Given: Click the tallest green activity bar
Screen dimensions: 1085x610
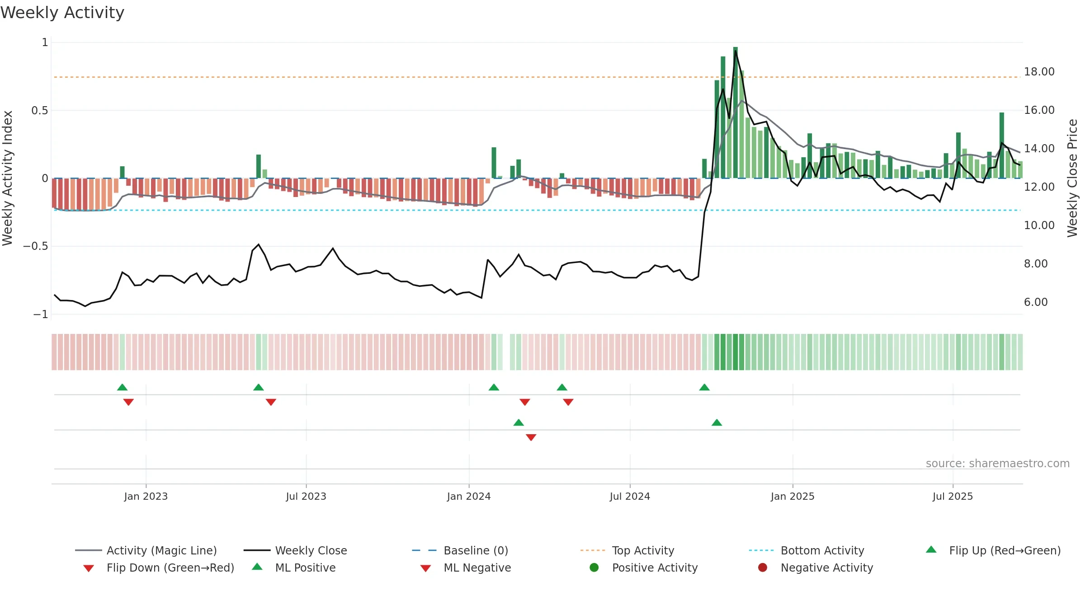Looking at the screenshot, I should click(x=736, y=113).
